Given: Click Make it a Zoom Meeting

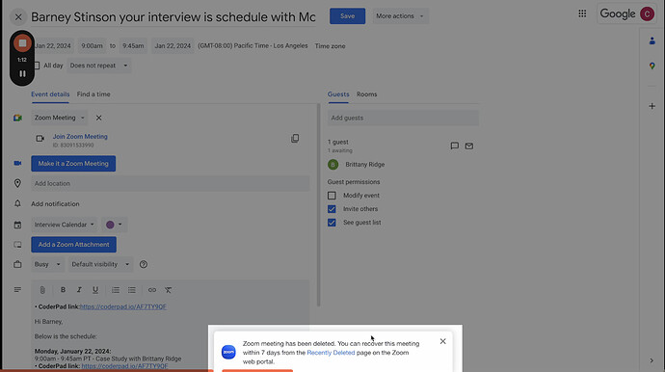Looking at the screenshot, I should point(73,164).
